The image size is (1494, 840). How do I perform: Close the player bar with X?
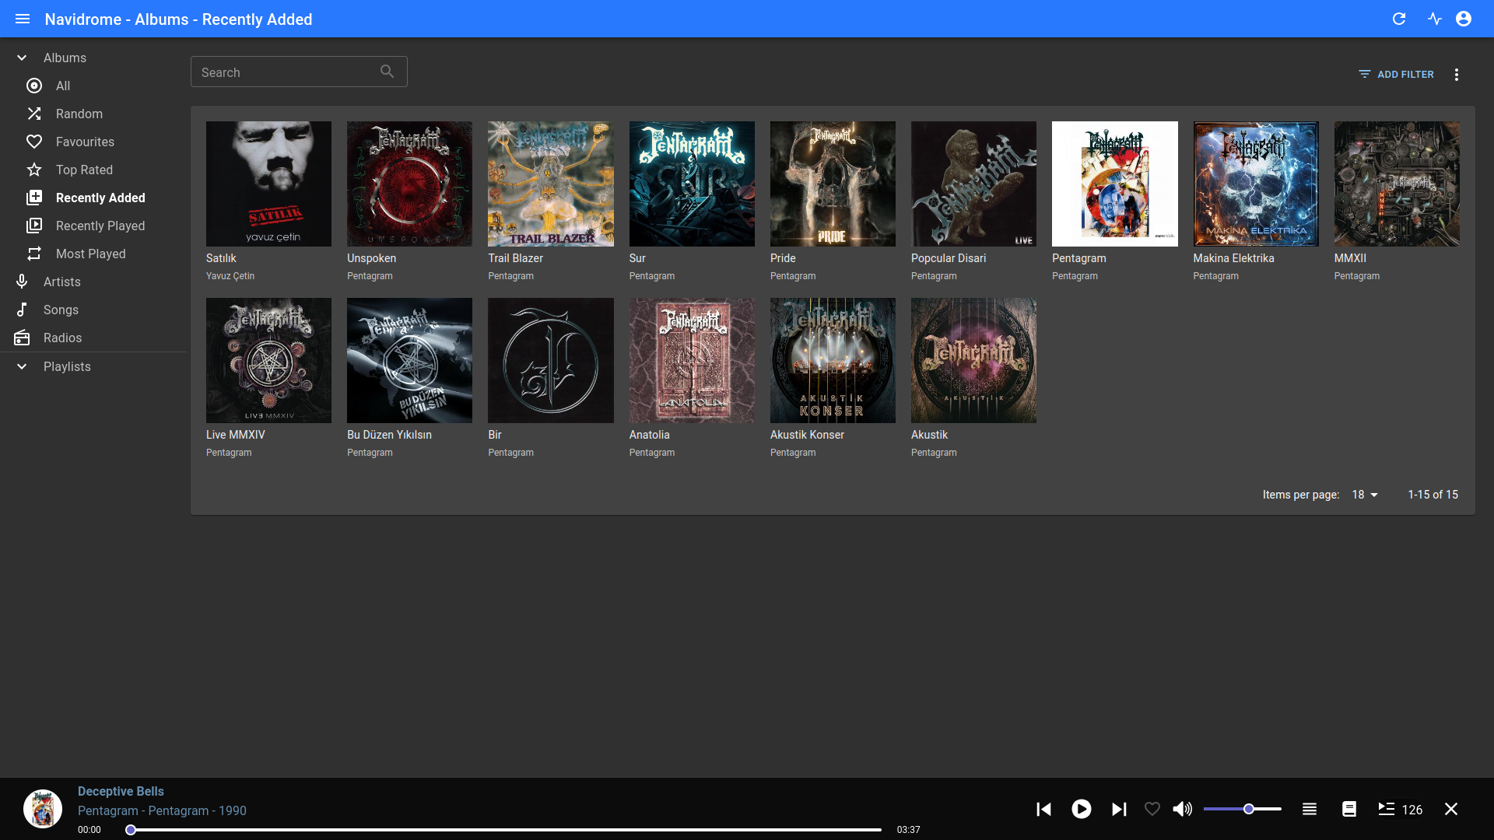point(1451,810)
